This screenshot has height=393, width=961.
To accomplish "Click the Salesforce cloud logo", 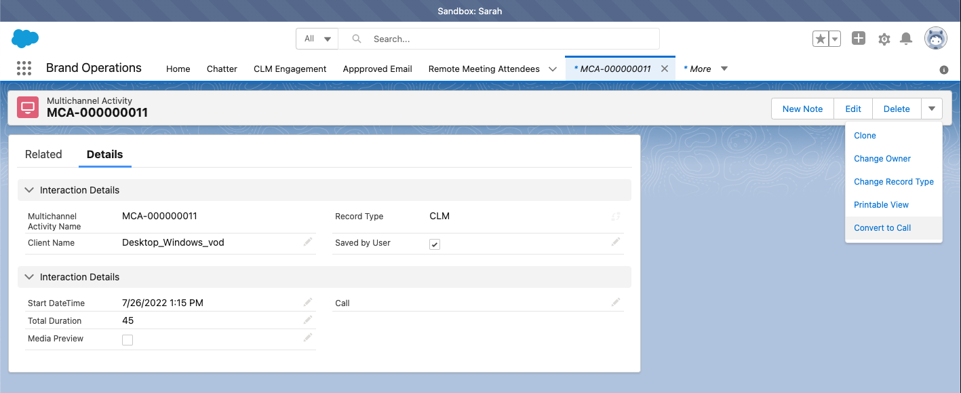I will point(25,39).
